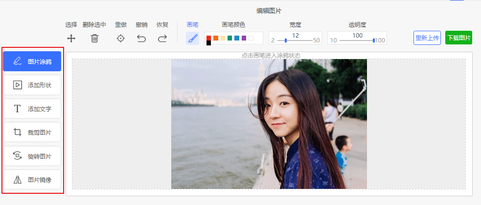Redo with the 恢复 arrow icon

(162, 38)
